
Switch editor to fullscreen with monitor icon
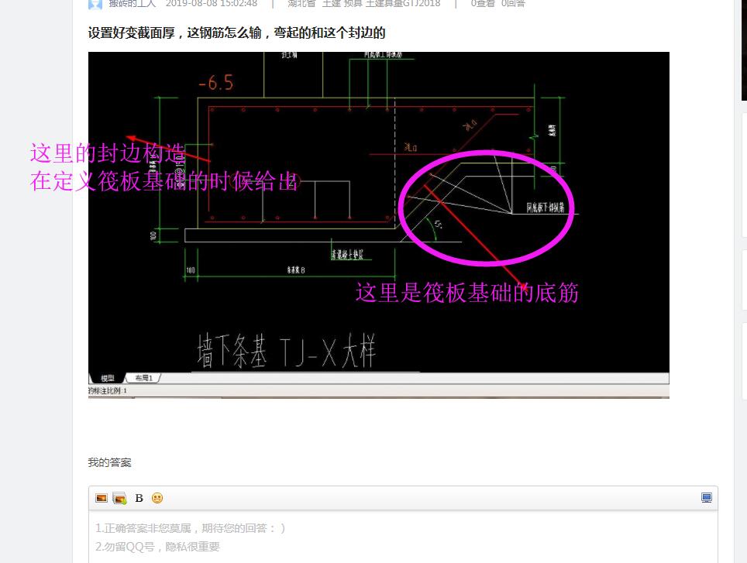tap(707, 498)
